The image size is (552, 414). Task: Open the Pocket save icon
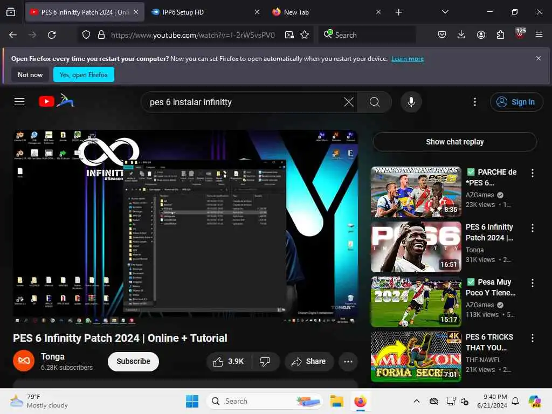pyautogui.click(x=442, y=34)
